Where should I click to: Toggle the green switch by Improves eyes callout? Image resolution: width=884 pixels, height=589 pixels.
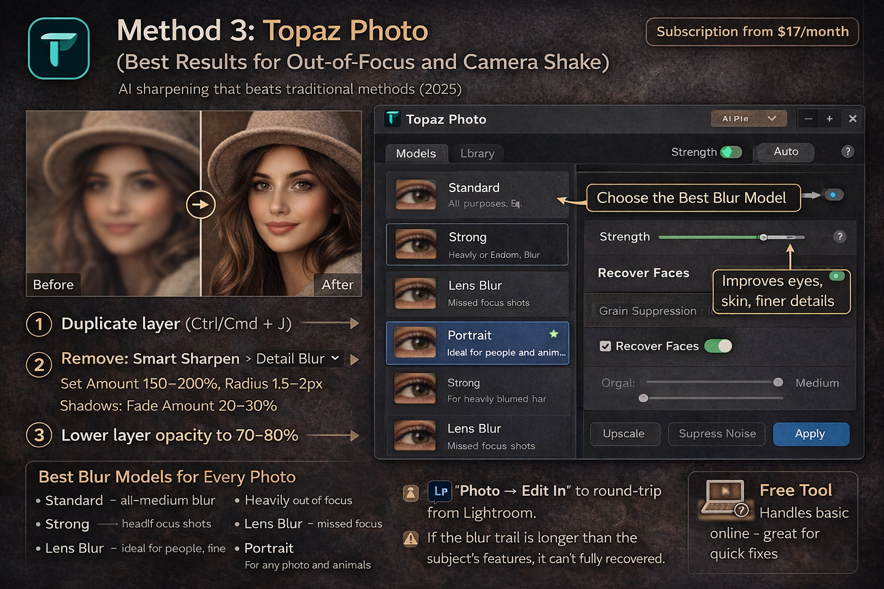tap(836, 276)
